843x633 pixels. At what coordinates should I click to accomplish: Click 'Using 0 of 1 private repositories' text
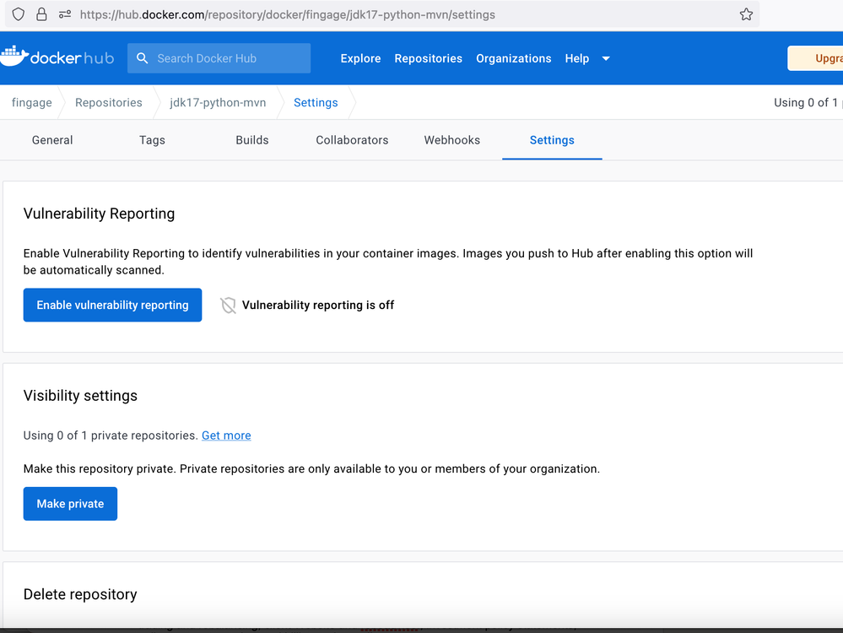tap(111, 436)
